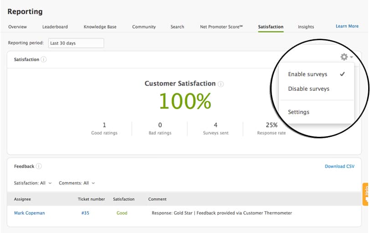Screen dimensions: 370x233
Task: Go to the Search tab
Action: [177, 27]
